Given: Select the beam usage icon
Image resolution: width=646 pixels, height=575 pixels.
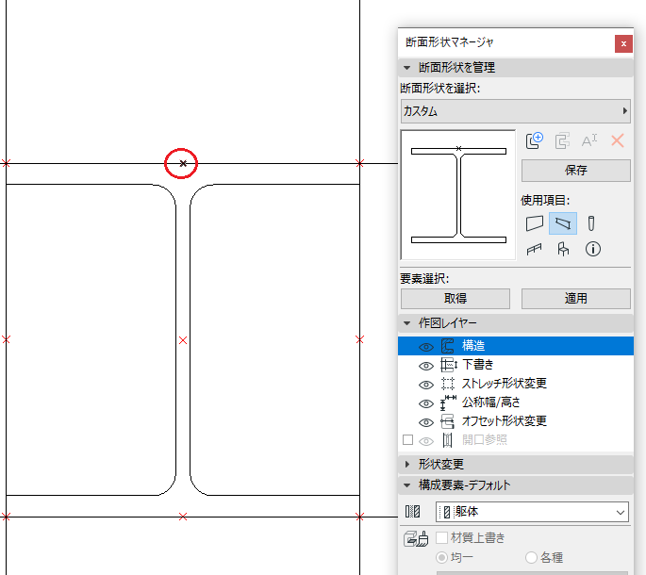Looking at the screenshot, I should point(563,223).
